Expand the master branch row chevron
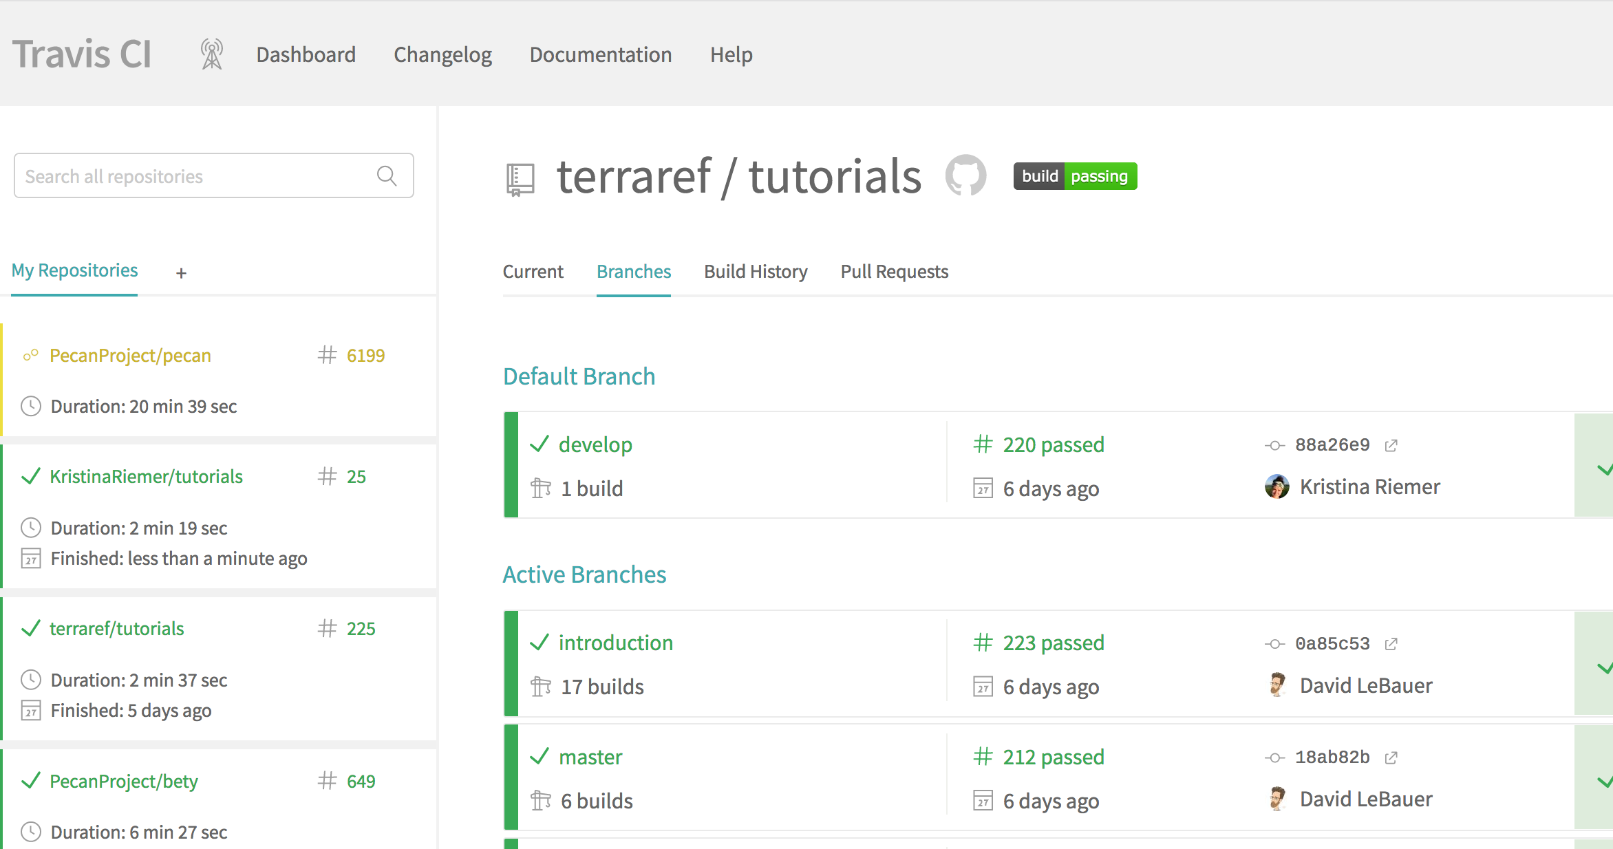Image resolution: width=1613 pixels, height=849 pixels. pyautogui.click(x=1603, y=781)
